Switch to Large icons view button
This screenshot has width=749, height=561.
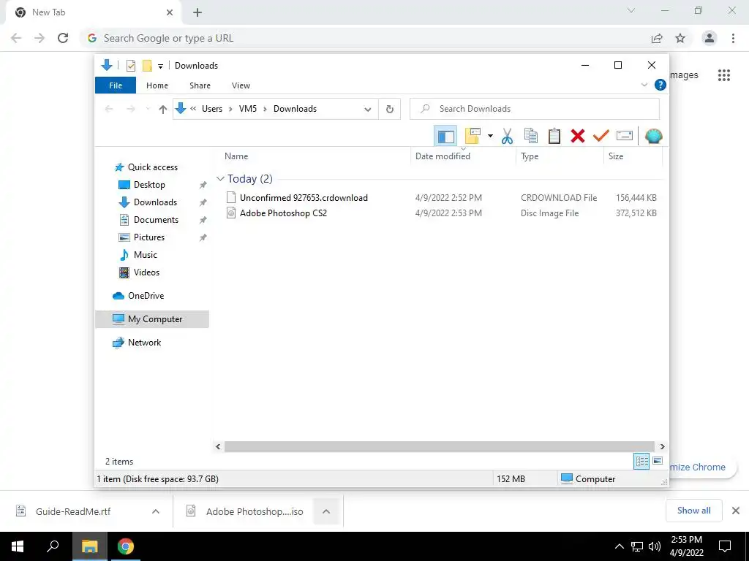click(658, 461)
